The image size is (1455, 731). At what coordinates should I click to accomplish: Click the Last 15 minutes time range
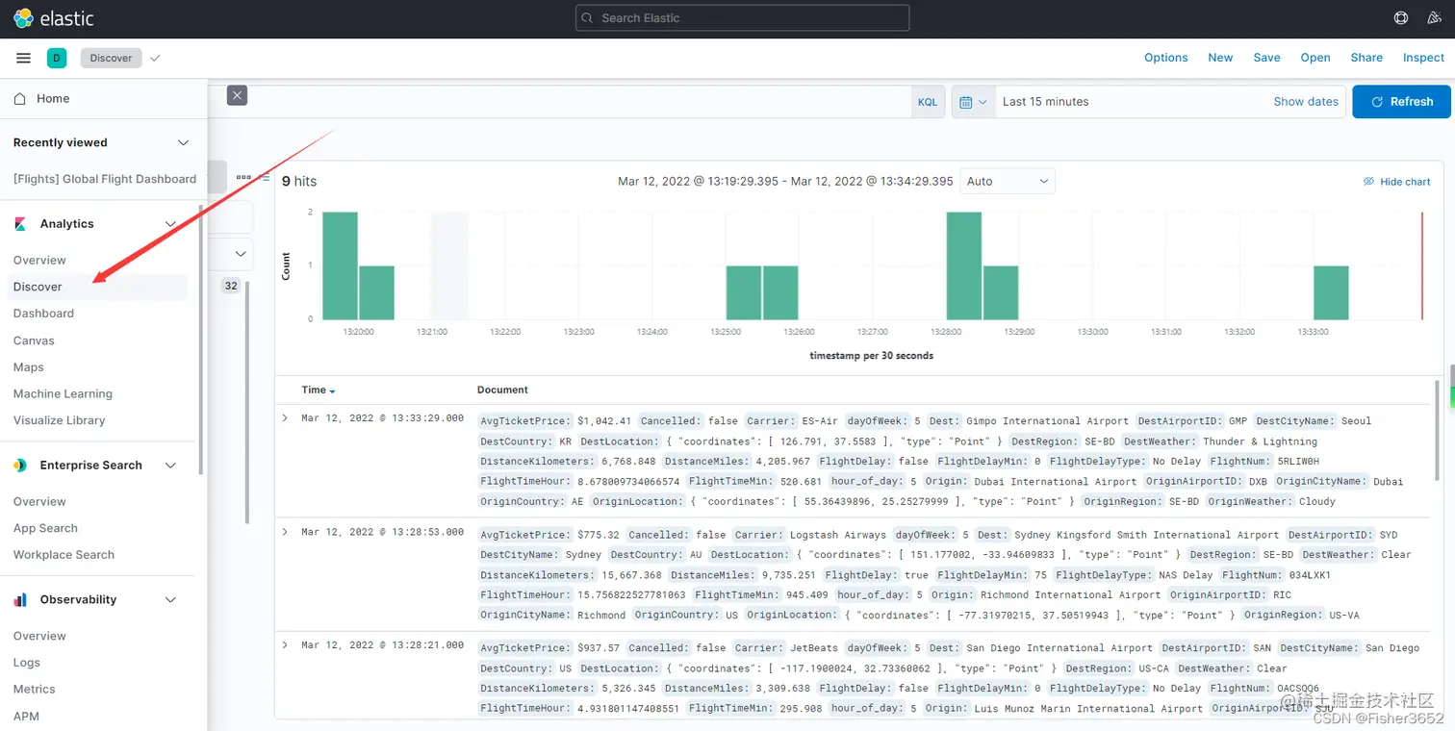pos(1046,101)
